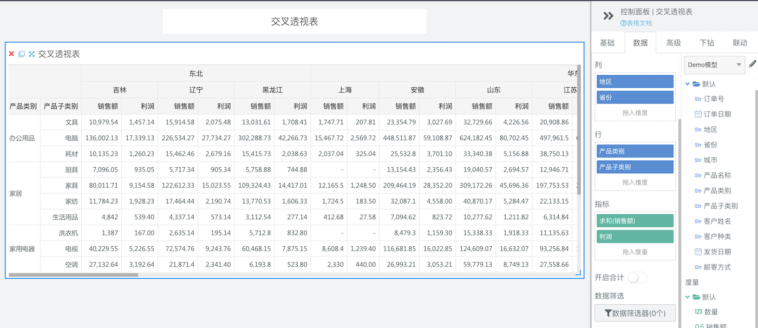Select the 地区 field in the tree
Image resolution: width=758 pixels, height=328 pixels.
[710, 129]
